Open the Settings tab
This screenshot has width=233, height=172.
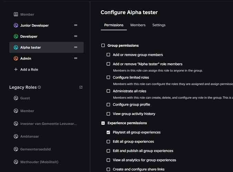point(159,25)
